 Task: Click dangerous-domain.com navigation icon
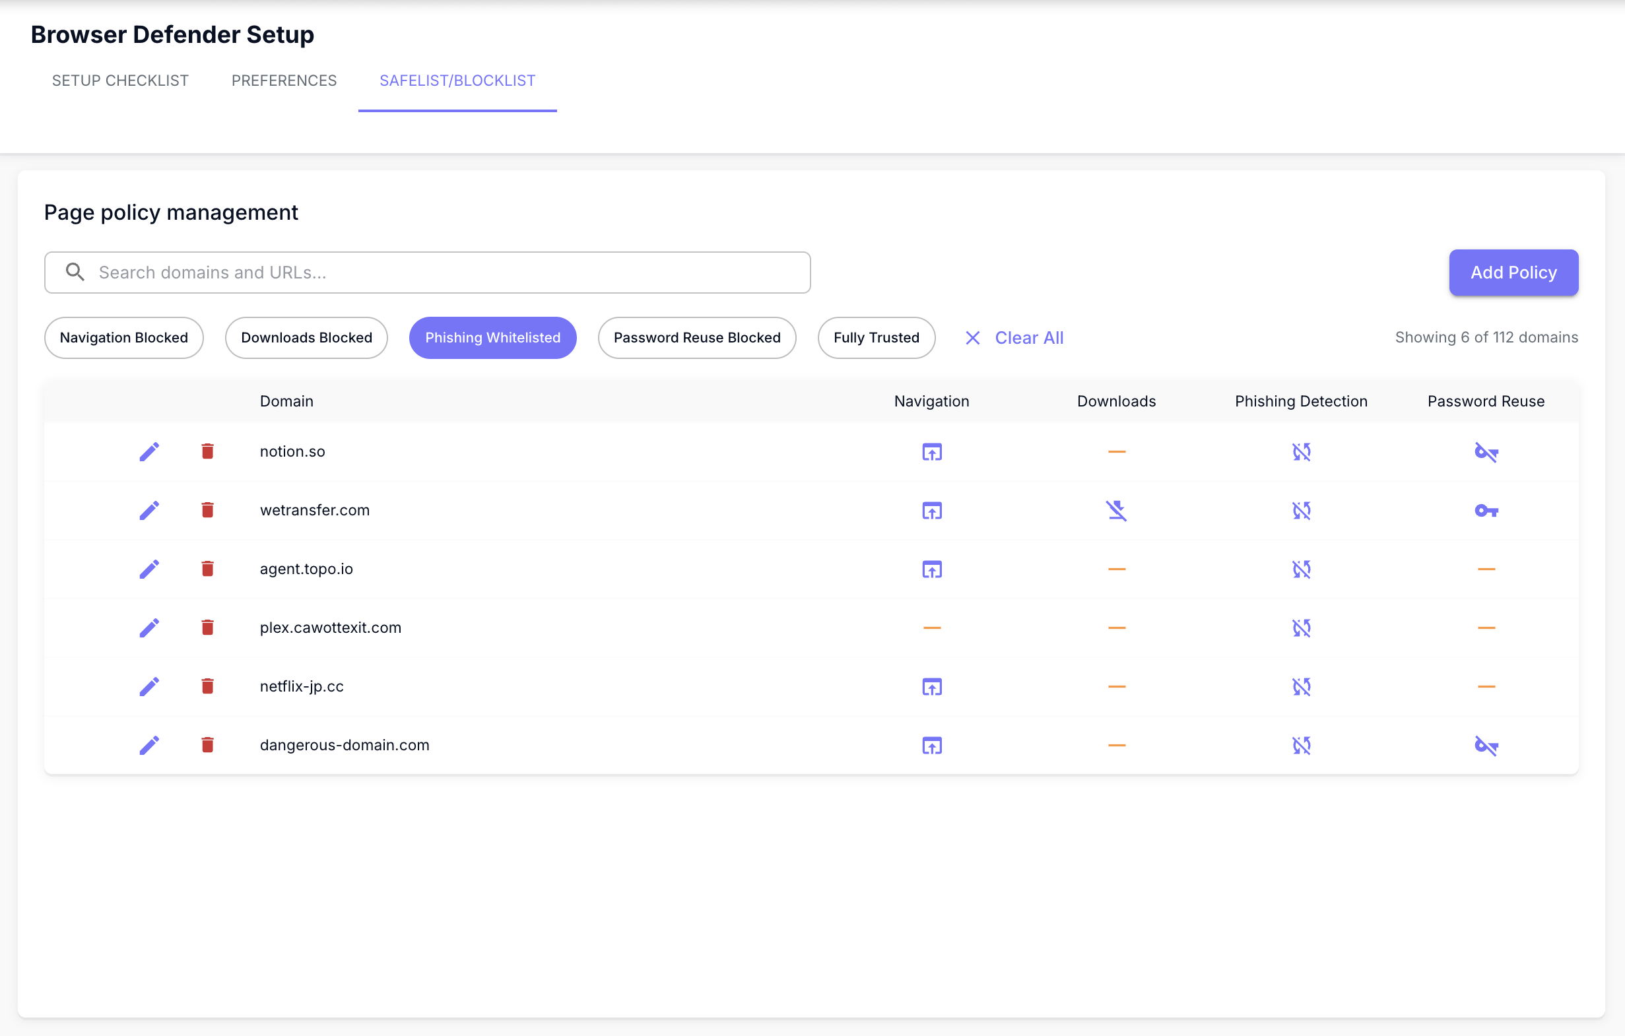931,744
